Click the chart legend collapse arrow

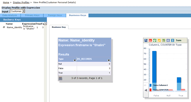coord(146,90)
